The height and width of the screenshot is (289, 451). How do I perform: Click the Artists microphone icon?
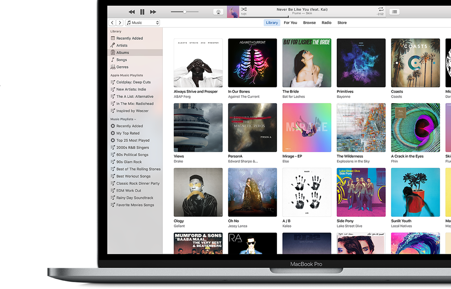[x=113, y=45]
